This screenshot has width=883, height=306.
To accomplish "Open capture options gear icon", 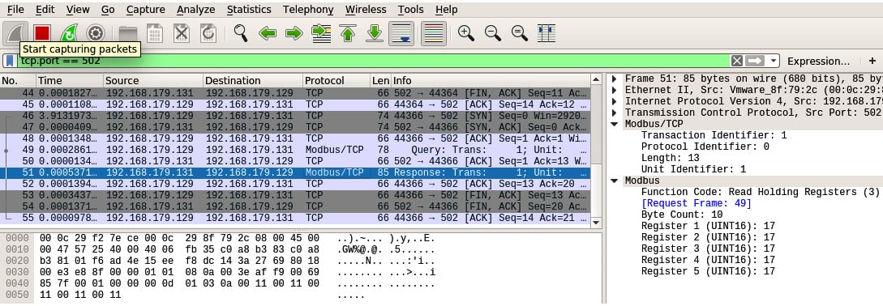I will coord(95,33).
